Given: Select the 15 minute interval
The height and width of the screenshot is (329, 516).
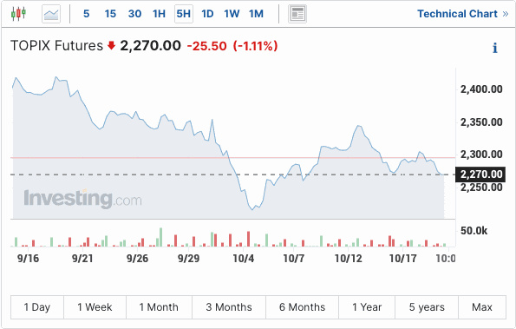Looking at the screenshot, I should (110, 14).
